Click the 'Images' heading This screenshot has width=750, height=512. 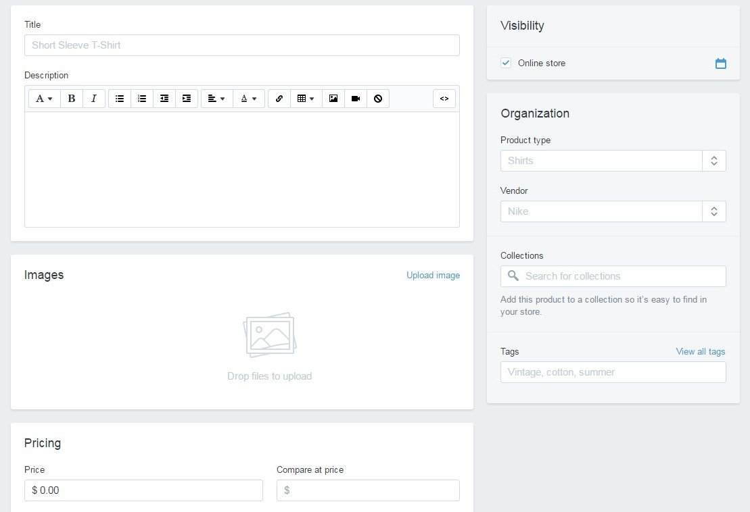tap(44, 275)
